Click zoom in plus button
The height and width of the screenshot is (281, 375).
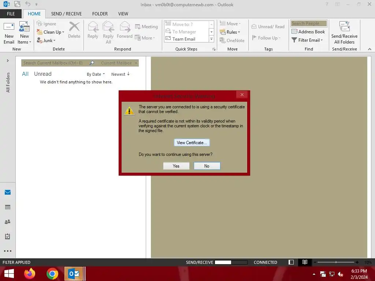pos(357,262)
